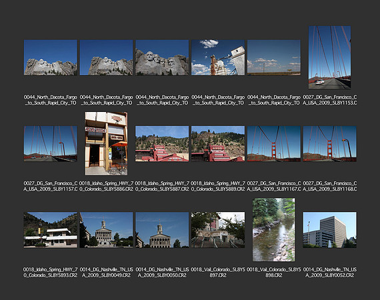Viewport: 380px width, 300px height.
Task: Select the red mine building thumbnail 5L8Y5887
Action: [162, 144]
